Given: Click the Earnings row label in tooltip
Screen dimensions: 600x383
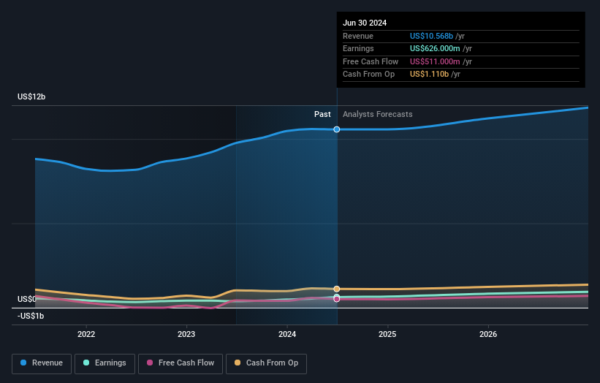Looking at the screenshot, I should (358, 48).
